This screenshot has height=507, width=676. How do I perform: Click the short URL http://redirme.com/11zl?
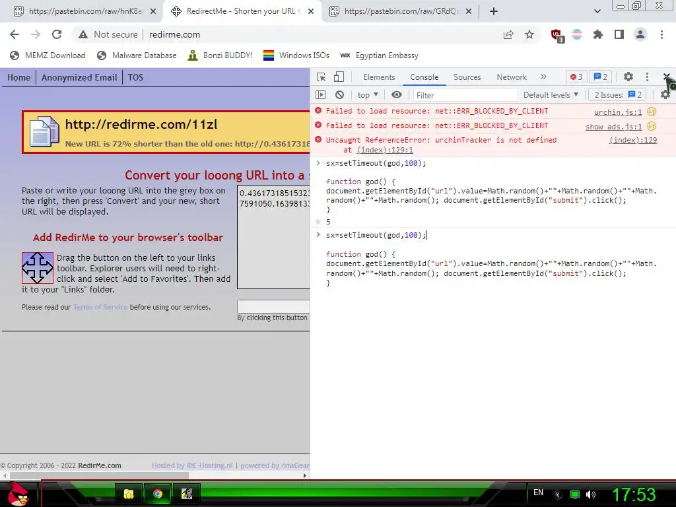(x=141, y=125)
